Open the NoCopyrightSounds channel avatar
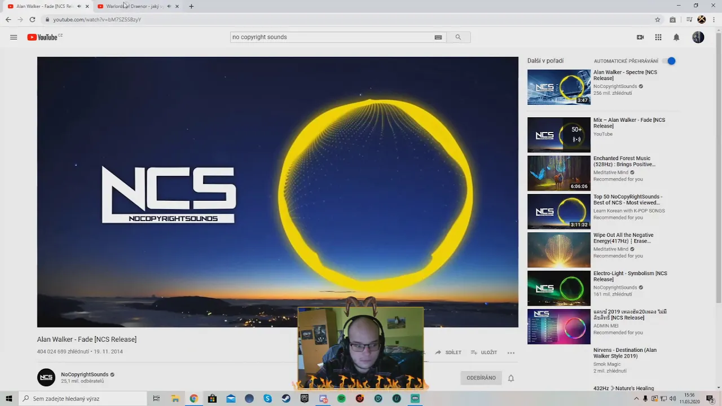Image resolution: width=722 pixels, height=406 pixels. 46,377
